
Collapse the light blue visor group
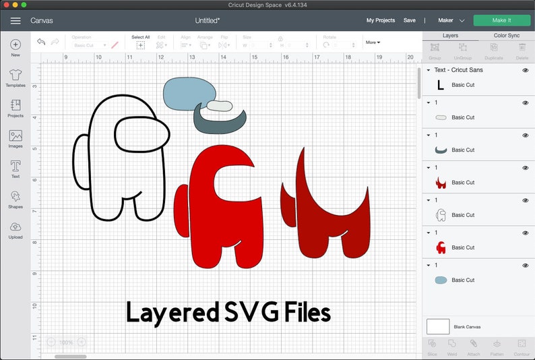pyautogui.click(x=429, y=265)
